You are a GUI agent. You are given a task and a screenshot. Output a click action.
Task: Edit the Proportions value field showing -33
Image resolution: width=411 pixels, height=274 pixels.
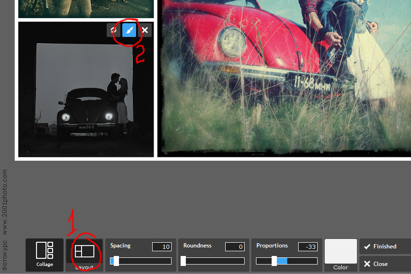click(x=308, y=247)
